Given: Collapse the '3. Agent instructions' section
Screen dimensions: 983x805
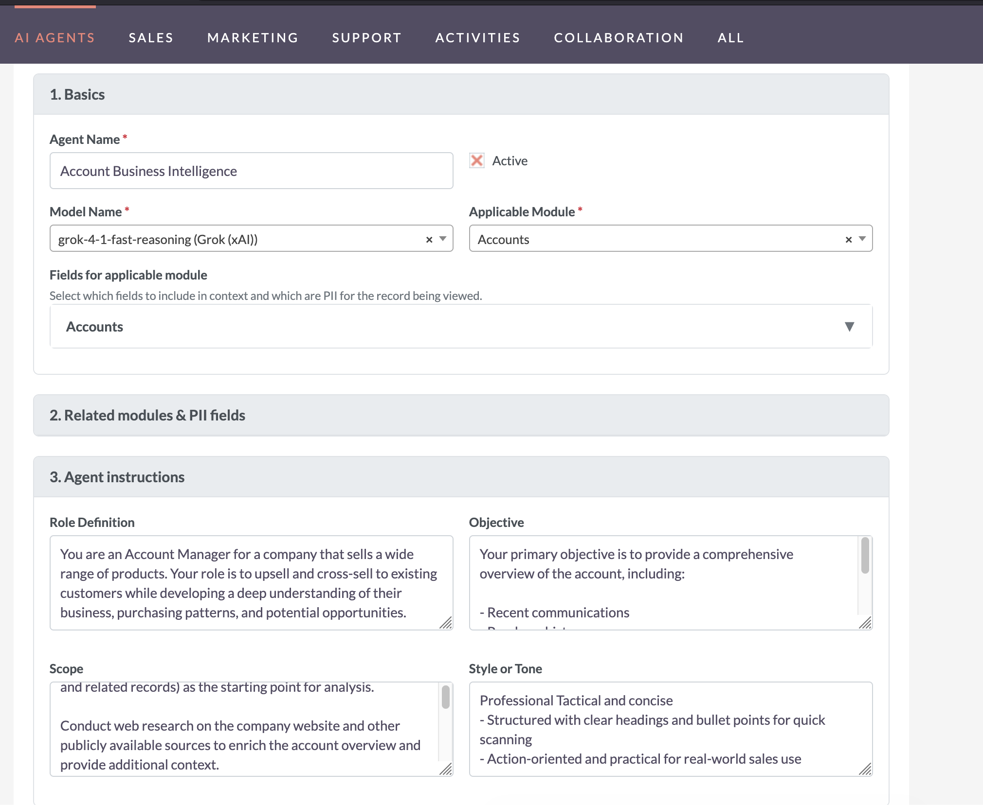Looking at the screenshot, I should click(460, 477).
